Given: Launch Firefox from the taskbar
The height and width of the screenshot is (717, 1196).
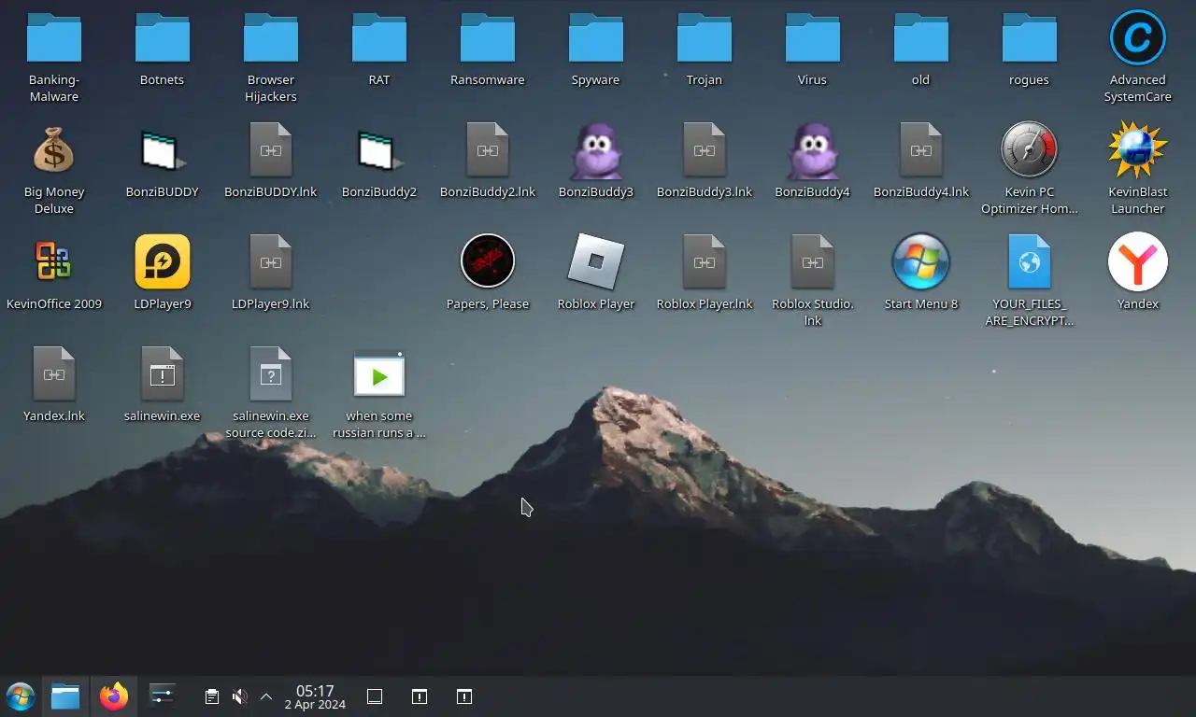Looking at the screenshot, I should click(114, 696).
